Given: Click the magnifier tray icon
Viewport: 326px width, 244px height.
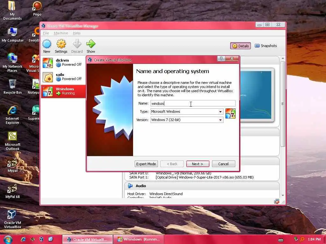Looking at the screenshot, I should pos(302,239).
